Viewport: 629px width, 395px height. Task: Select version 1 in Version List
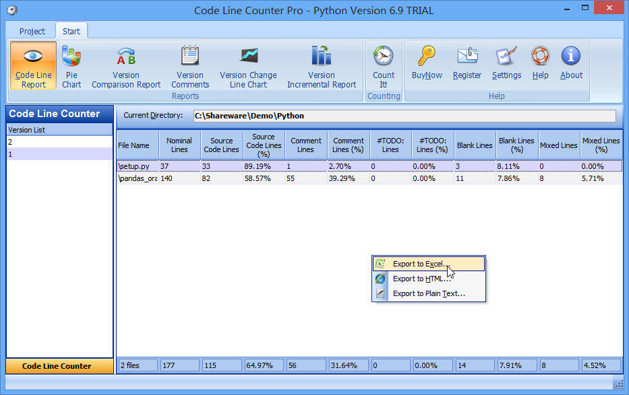(x=60, y=154)
